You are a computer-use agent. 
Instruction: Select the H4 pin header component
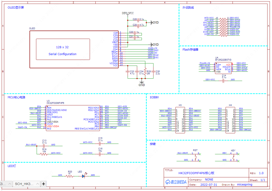(x=230, y=120)
